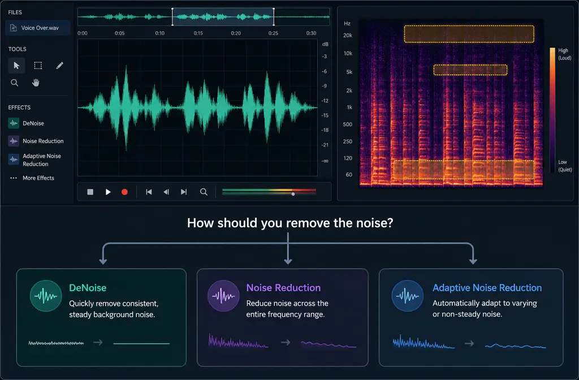Select the hand pan tool

tap(36, 83)
